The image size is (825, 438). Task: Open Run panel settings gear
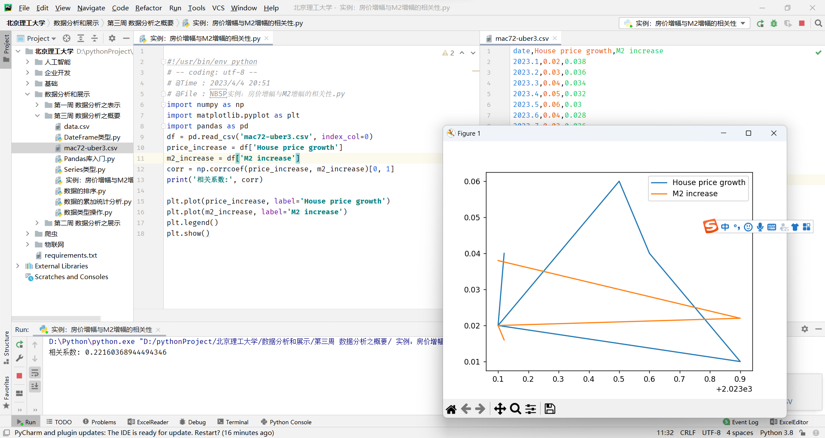805,329
